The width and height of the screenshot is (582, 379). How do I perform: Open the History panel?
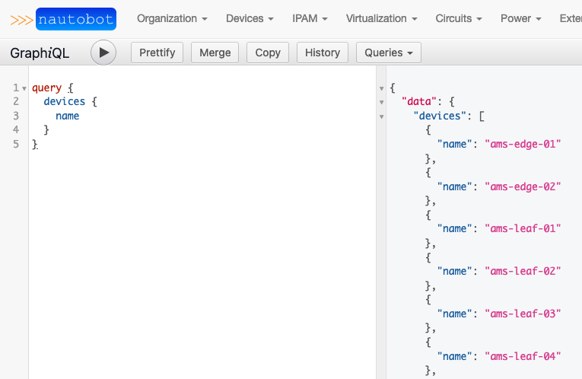pos(323,53)
